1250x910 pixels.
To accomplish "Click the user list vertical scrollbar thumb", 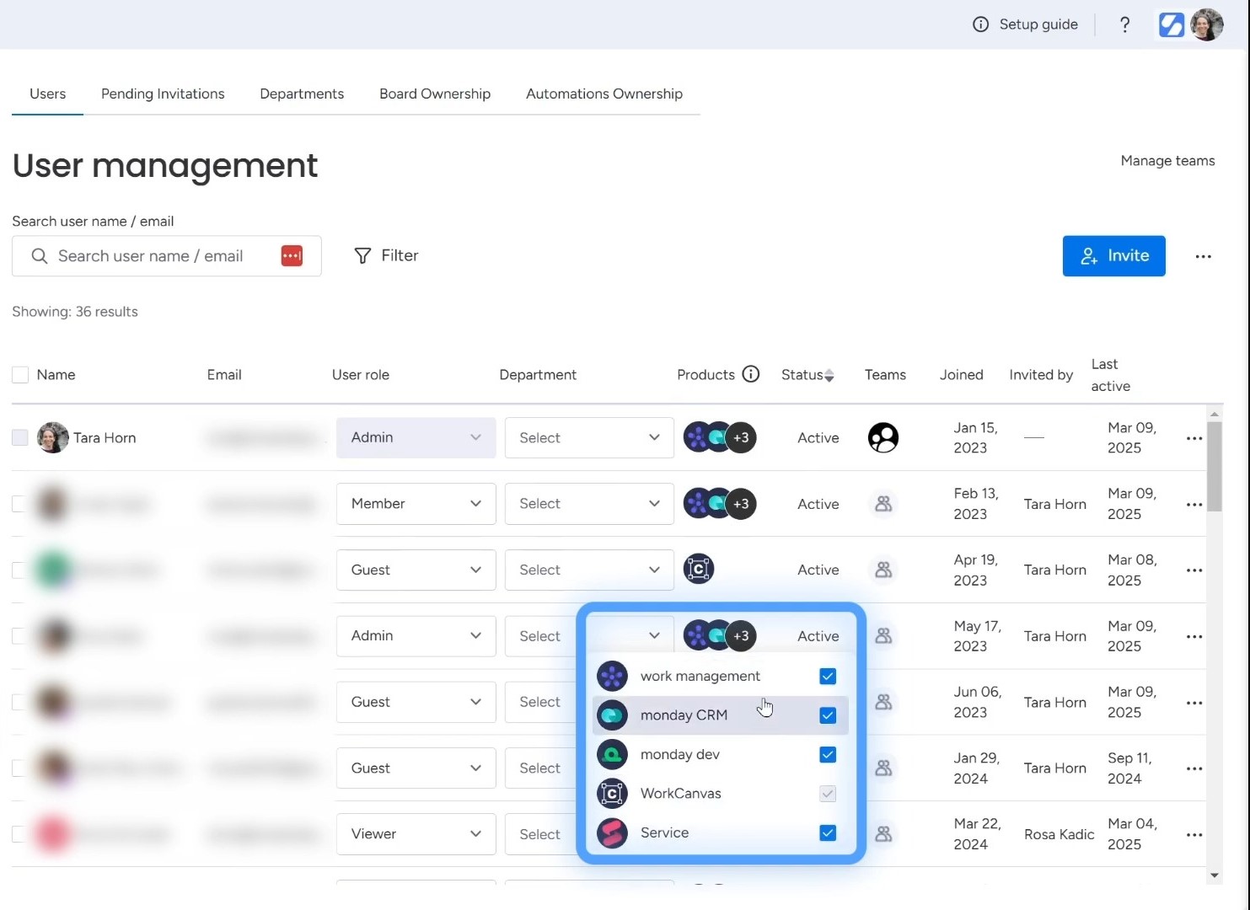I will (1214, 466).
